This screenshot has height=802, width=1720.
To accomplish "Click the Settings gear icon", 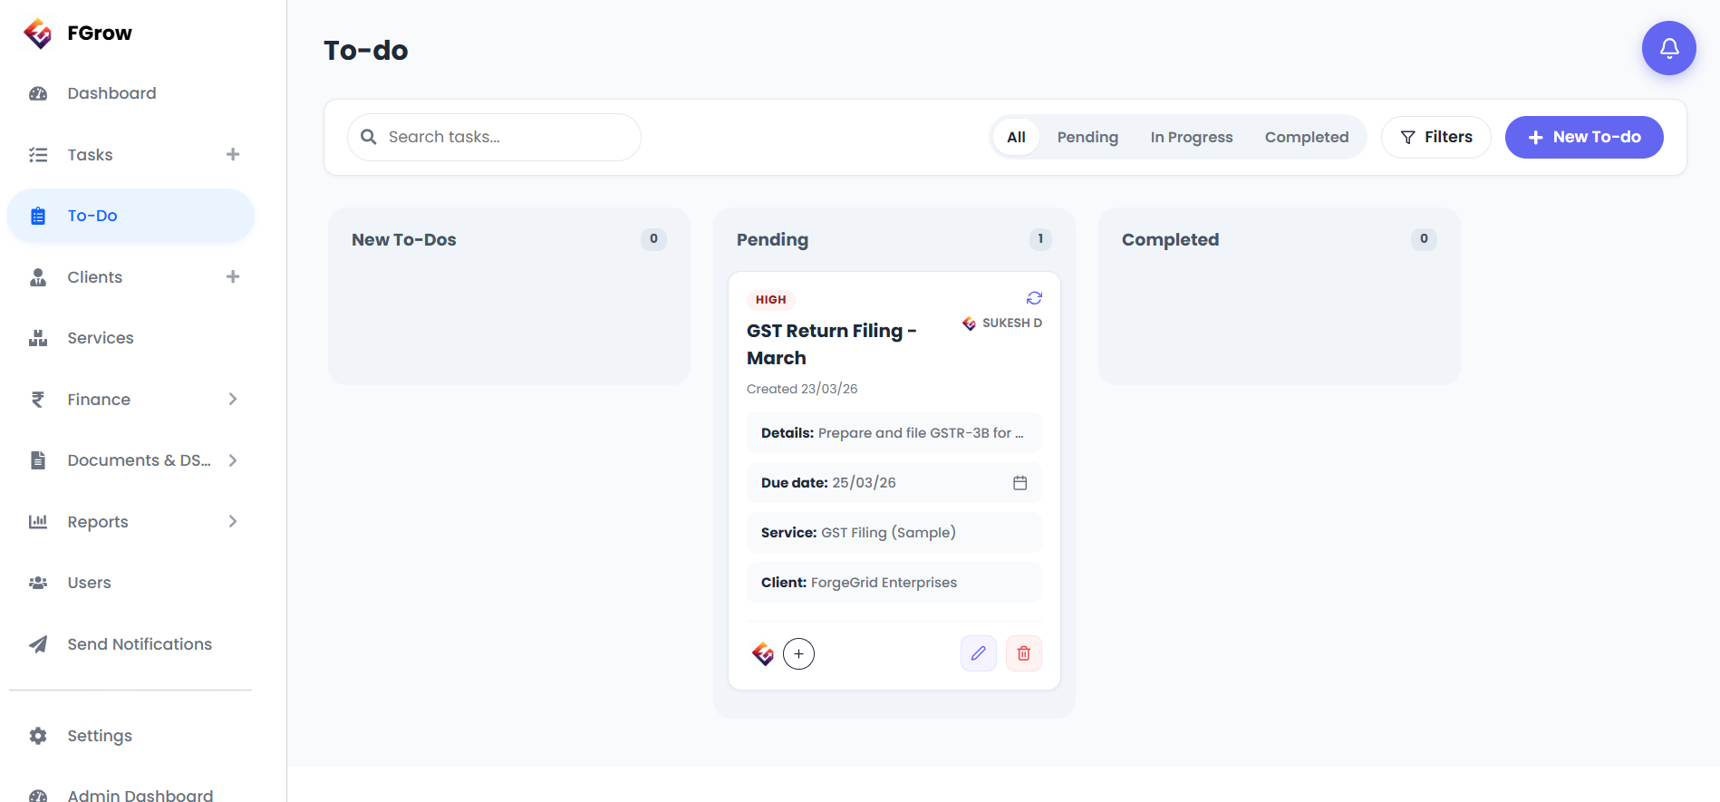I will [38, 736].
